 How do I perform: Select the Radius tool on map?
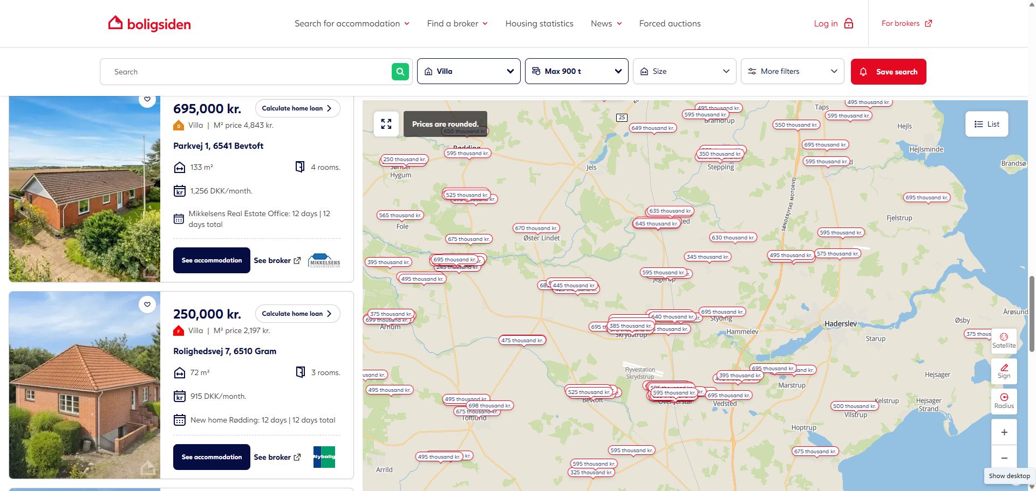point(1004,401)
